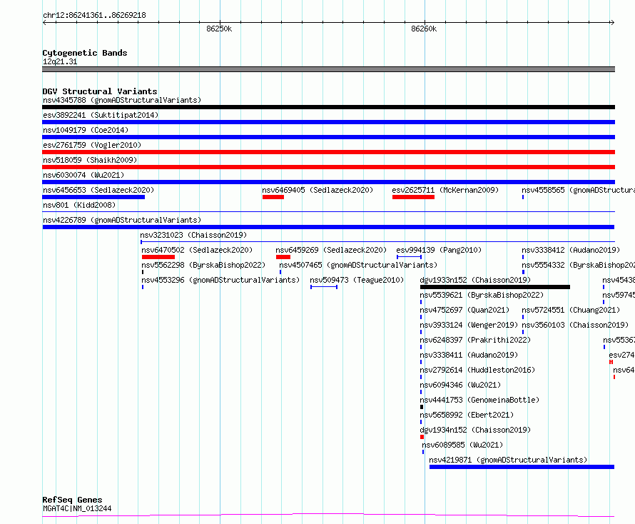Select the esv3892241 (Suktitipat2014) variant label

[101, 115]
